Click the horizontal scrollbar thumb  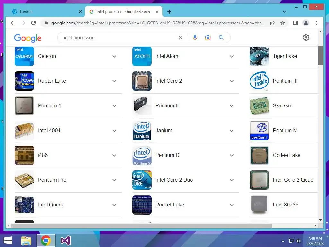pyautogui.click(x=142, y=225)
